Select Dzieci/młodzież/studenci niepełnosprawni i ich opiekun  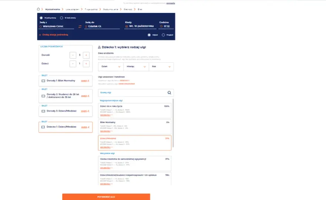[x=134, y=179]
